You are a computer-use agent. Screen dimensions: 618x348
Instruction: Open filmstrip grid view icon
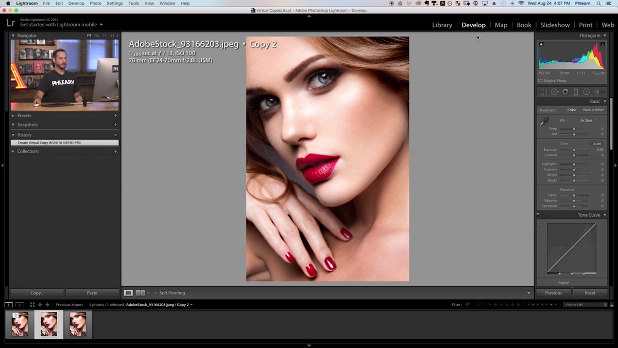pyautogui.click(x=32, y=305)
